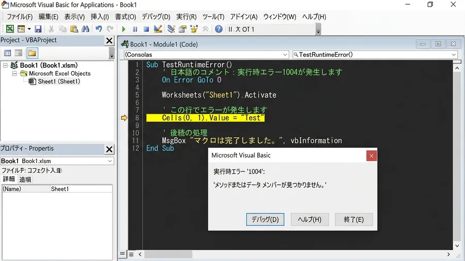465x261 pixels.
Task: Click the Paste clipboard icon
Action: tap(74, 29)
